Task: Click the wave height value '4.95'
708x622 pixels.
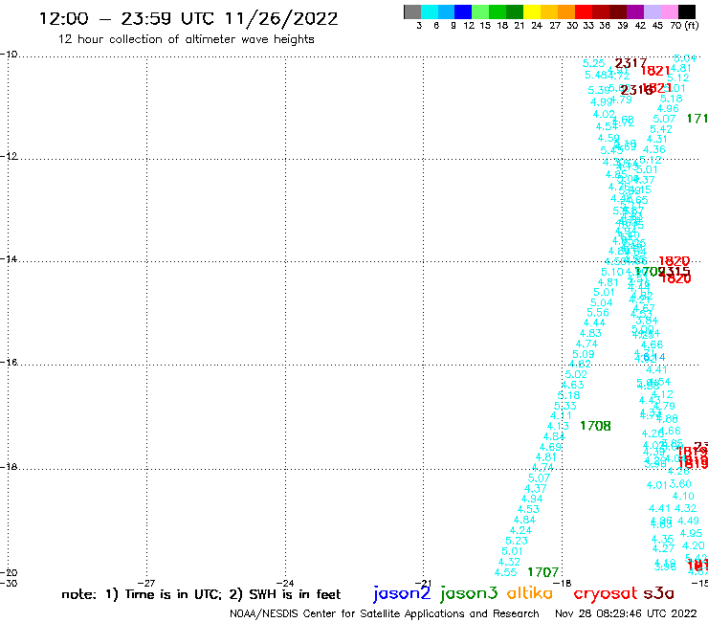Action: [x=691, y=533]
